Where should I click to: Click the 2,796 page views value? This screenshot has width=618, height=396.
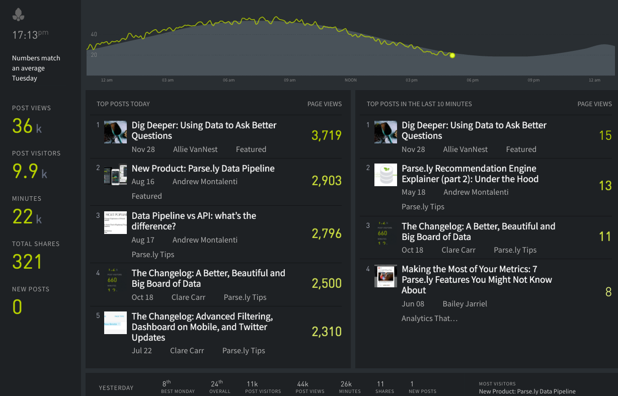[x=327, y=233]
